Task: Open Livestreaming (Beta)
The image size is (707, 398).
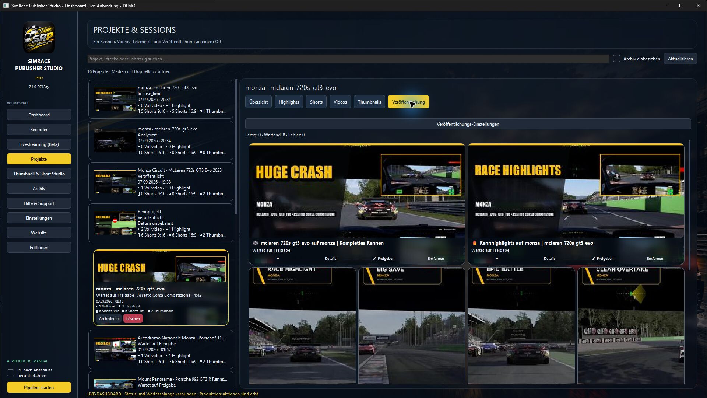Action: pyautogui.click(x=39, y=144)
